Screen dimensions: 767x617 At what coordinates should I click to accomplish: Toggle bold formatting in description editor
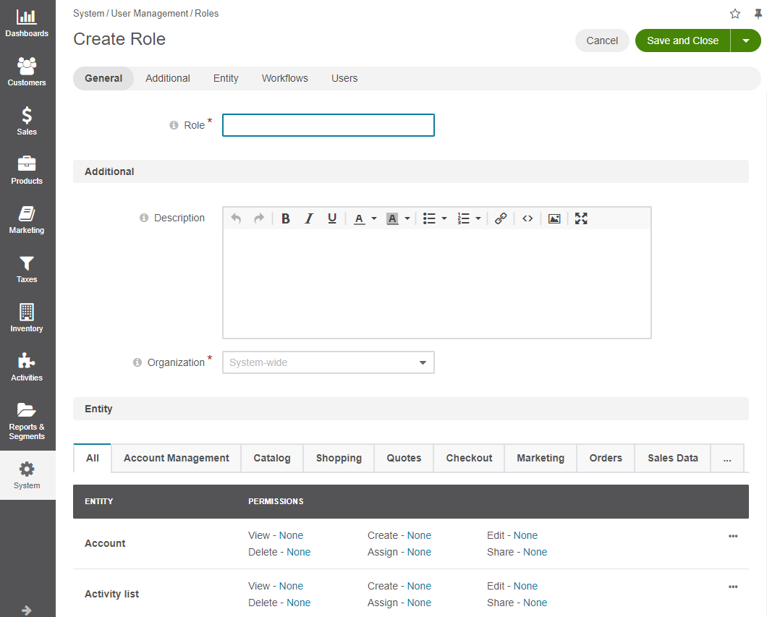point(286,218)
